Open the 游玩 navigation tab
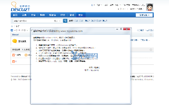 tap(72, 15)
